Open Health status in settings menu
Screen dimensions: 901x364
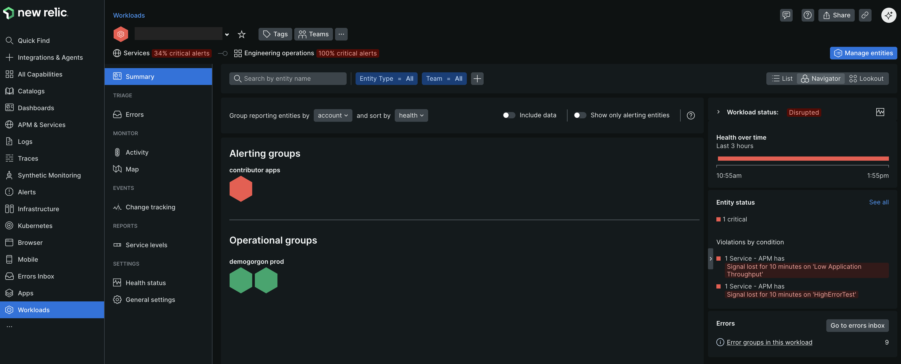[145, 282]
